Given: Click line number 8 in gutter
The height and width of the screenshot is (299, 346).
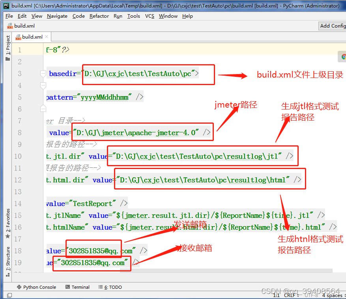Looking at the screenshot, I should (20, 133).
